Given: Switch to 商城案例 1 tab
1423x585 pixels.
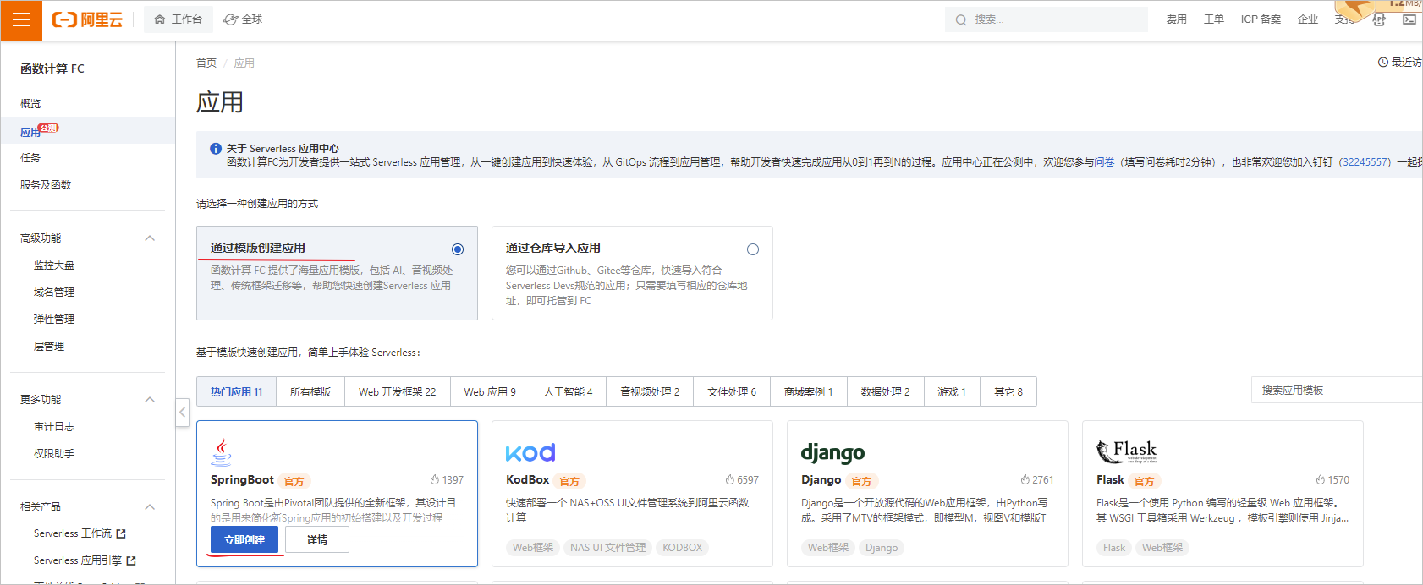Looking at the screenshot, I should click(x=809, y=392).
